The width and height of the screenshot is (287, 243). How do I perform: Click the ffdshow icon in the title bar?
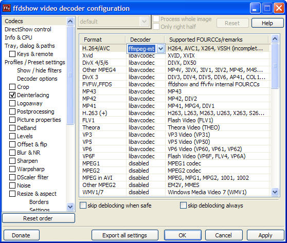coord(7,8)
